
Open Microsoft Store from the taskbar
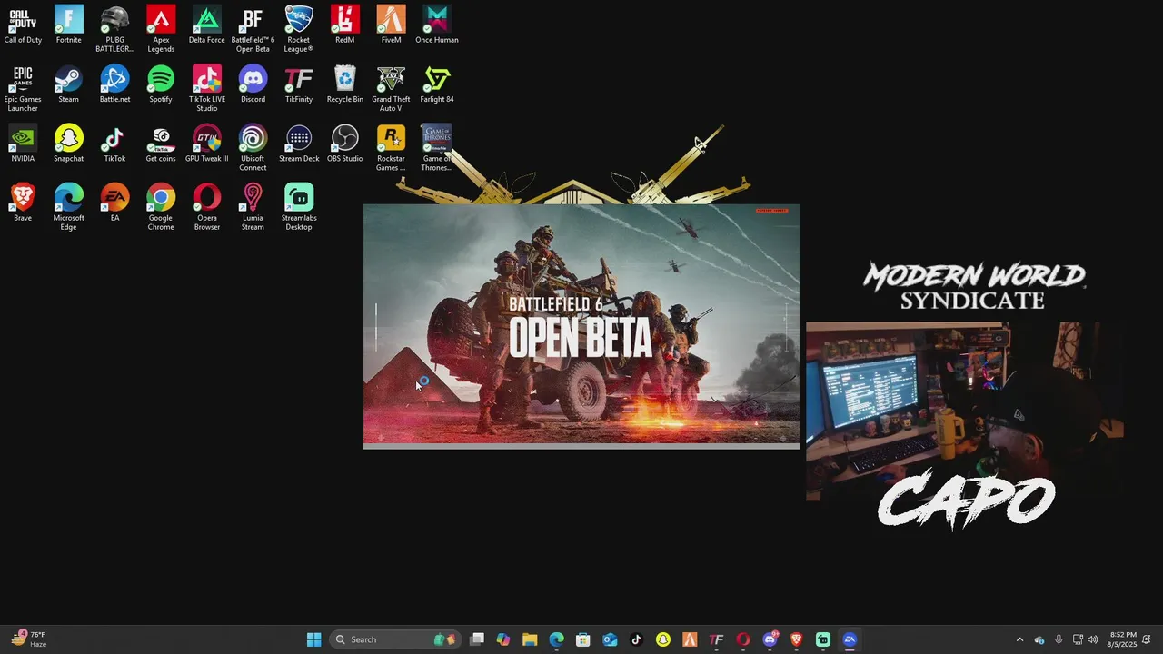(583, 639)
